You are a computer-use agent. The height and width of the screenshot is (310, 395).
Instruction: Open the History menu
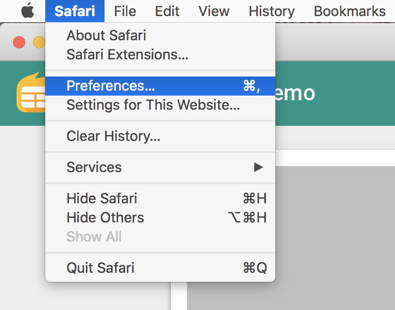click(271, 11)
